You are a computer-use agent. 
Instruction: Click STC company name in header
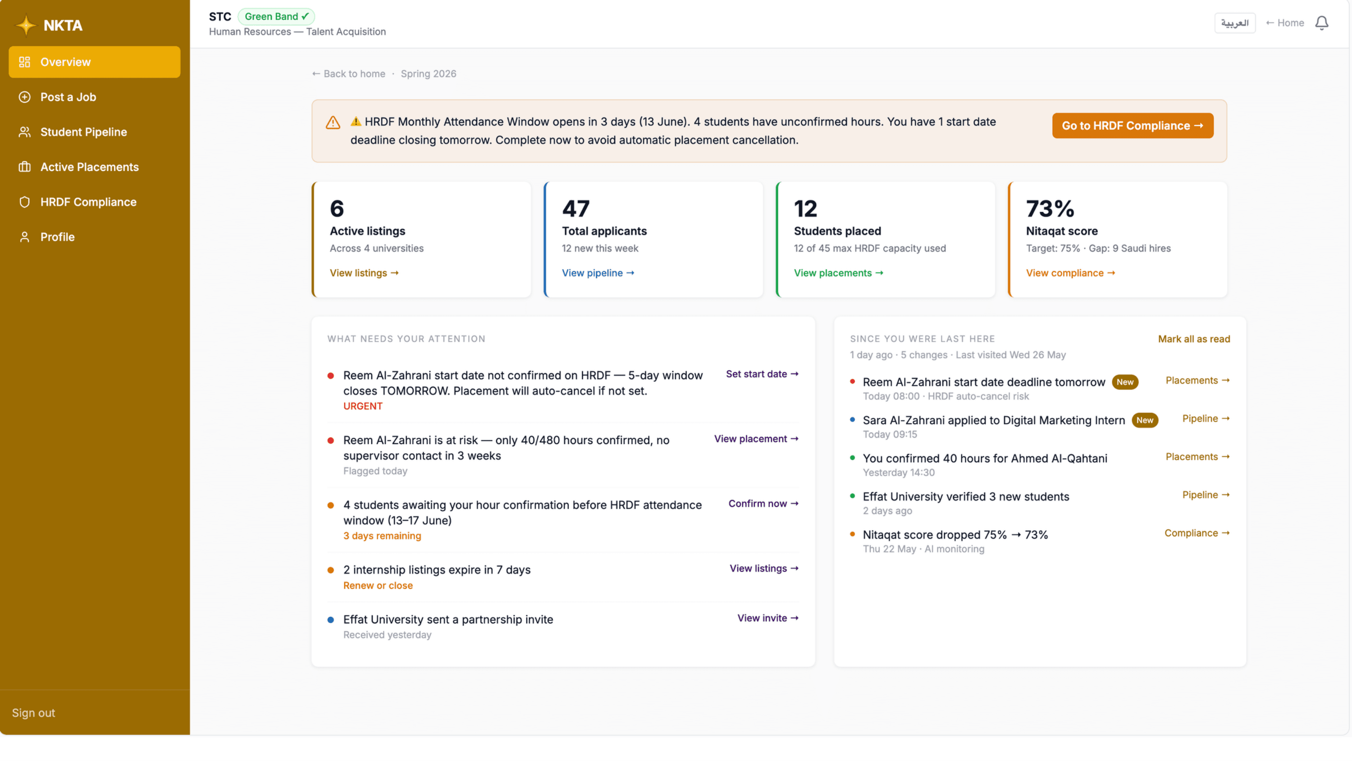pyautogui.click(x=220, y=16)
